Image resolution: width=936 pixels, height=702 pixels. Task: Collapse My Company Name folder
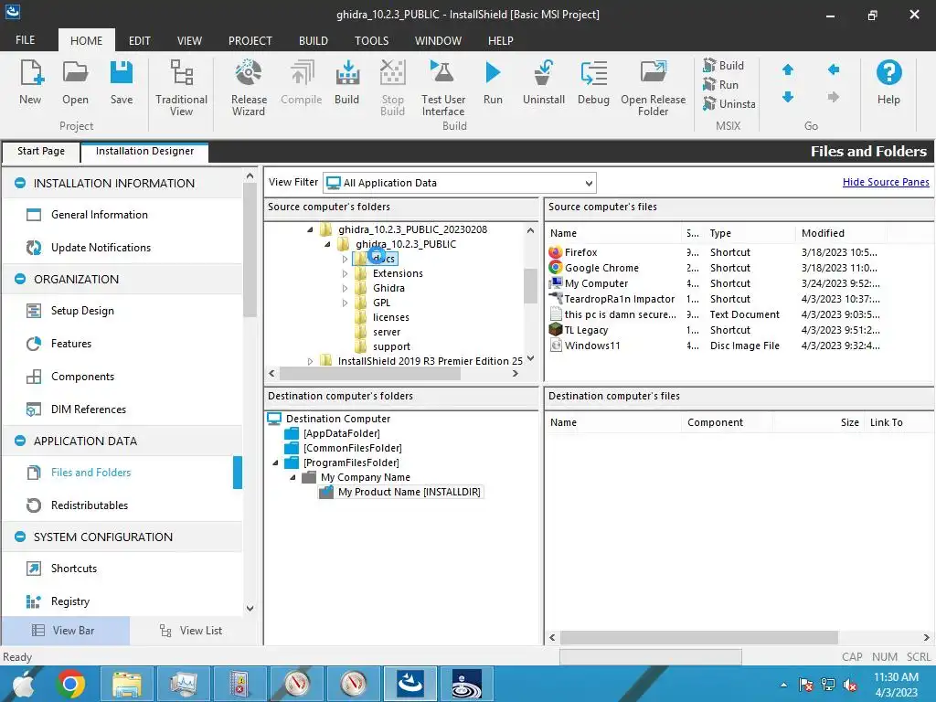point(292,477)
